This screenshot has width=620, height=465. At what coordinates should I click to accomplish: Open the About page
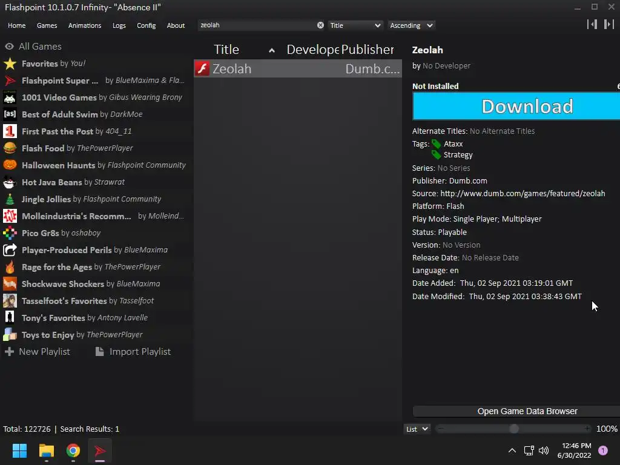coord(176,25)
